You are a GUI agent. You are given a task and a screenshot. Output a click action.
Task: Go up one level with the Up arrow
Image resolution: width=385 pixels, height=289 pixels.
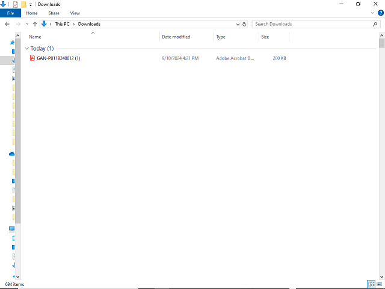click(x=35, y=24)
